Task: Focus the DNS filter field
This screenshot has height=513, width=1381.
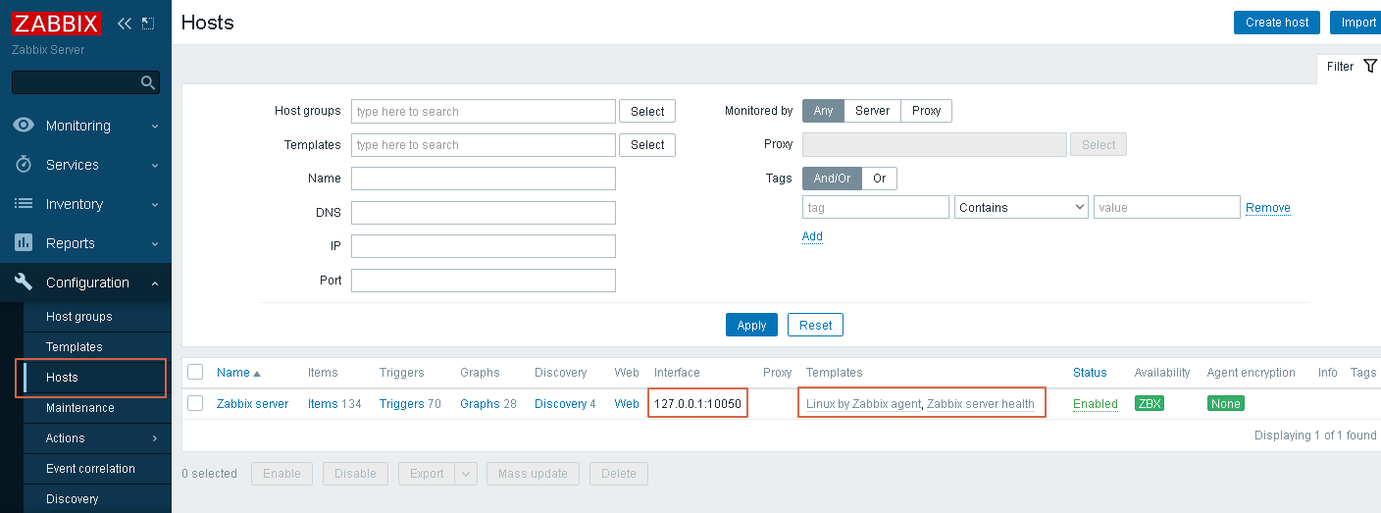Action: pyautogui.click(x=484, y=213)
